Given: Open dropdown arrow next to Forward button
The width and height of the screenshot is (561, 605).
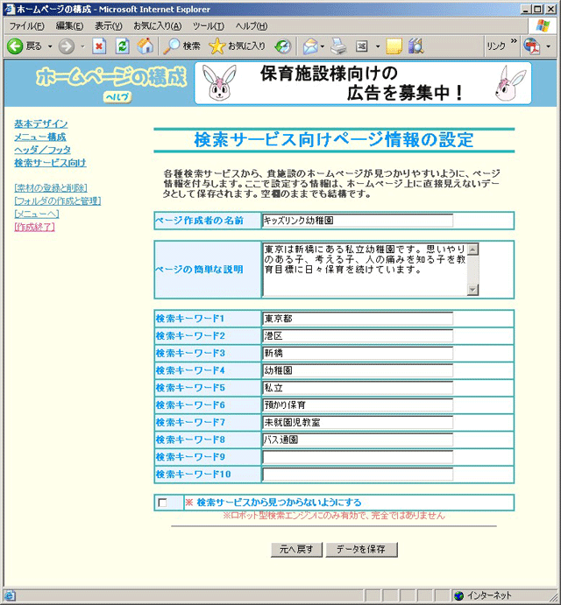Looking at the screenshot, I should pos(82,46).
